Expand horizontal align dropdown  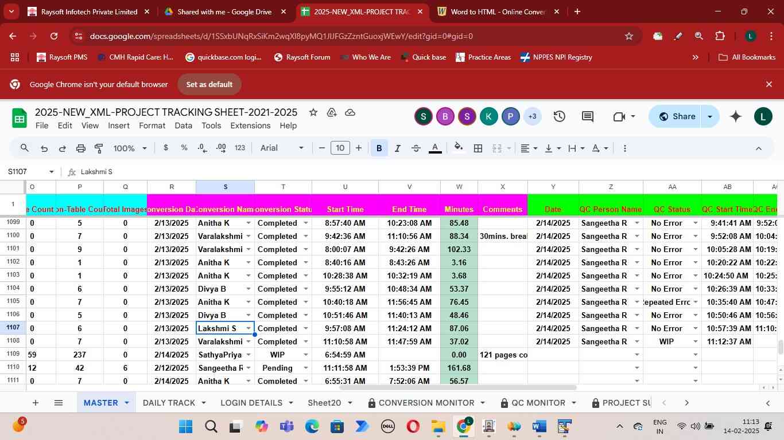pos(529,148)
